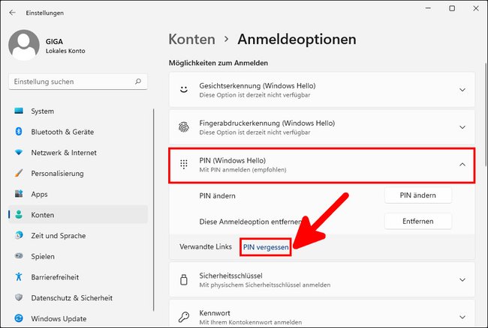Click the Personalisierung brush icon

coord(19,173)
